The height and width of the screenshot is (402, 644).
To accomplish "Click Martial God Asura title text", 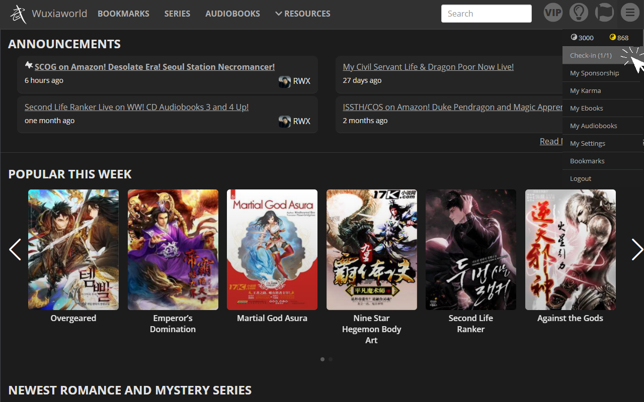I will 272,318.
